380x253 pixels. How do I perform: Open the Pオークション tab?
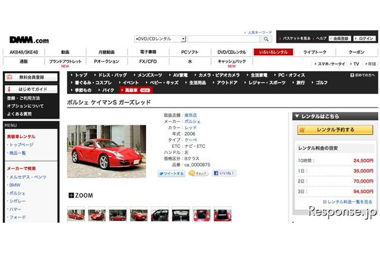(x=107, y=62)
